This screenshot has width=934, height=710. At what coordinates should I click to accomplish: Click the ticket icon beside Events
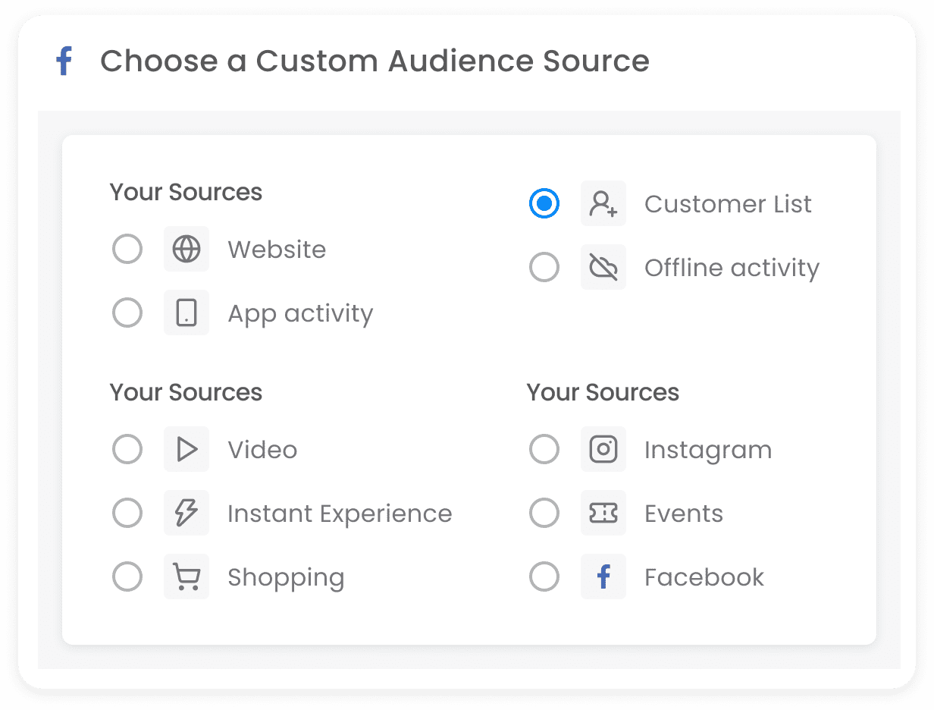(603, 513)
